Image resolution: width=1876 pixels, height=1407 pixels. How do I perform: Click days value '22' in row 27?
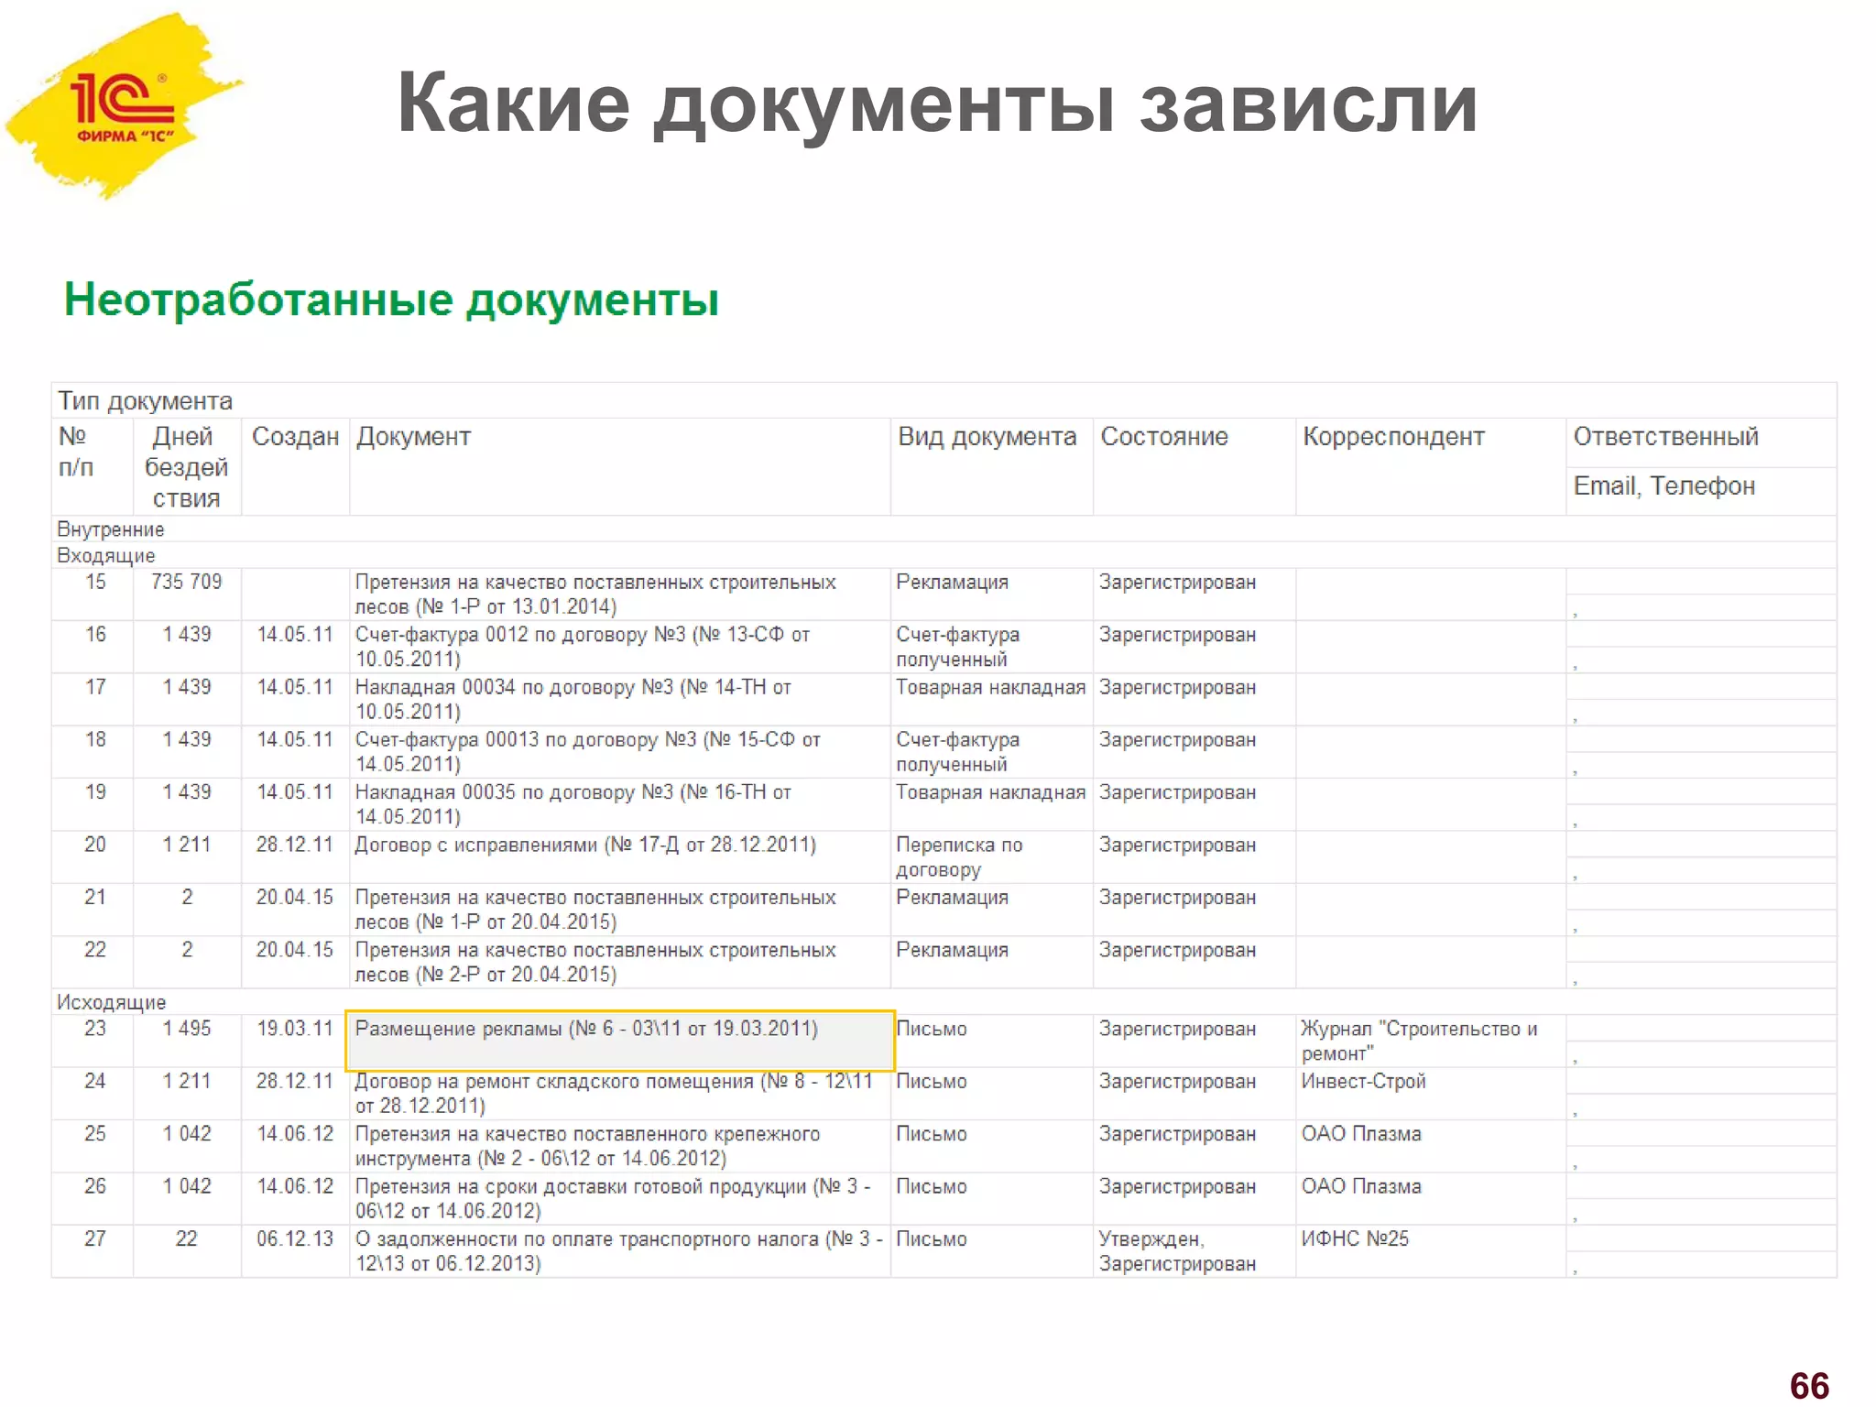tap(187, 1239)
